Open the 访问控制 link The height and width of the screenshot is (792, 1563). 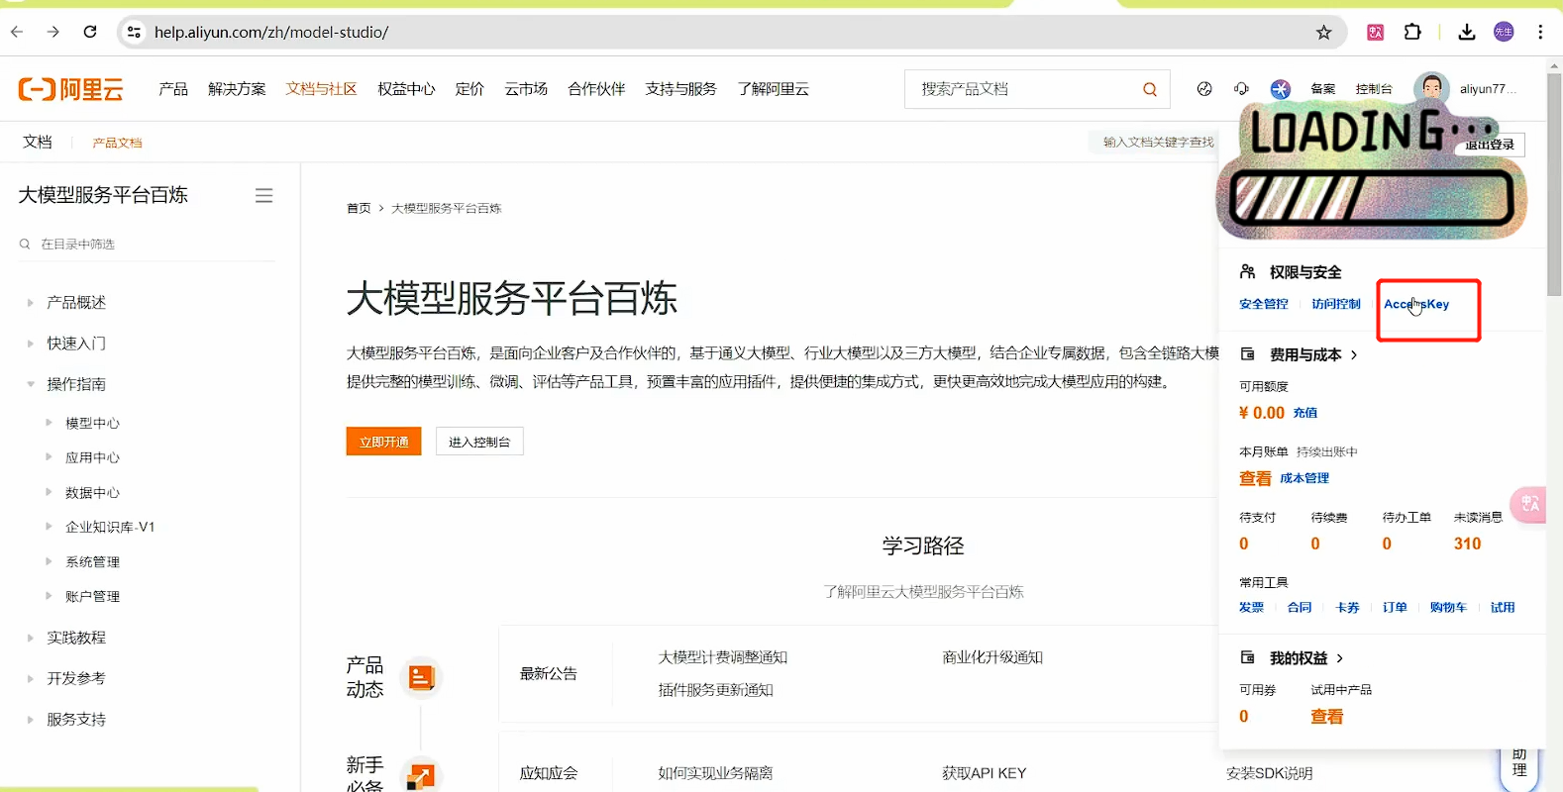pyautogui.click(x=1336, y=304)
